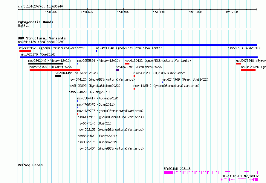The width and height of the screenshot is (266, 183).
Task: Click the nsv5841491 (Almarri2020) label
Action: [76, 73]
